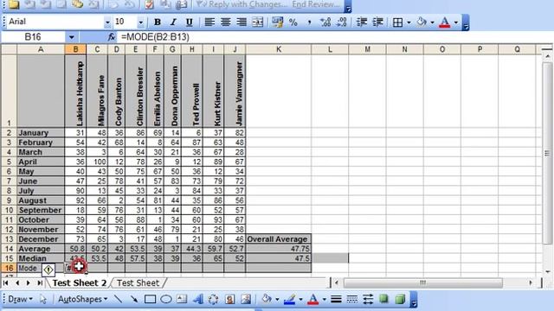Viewport: 554px width, 311px height.
Task: Select the Overall Average cell
Action: [278, 239]
